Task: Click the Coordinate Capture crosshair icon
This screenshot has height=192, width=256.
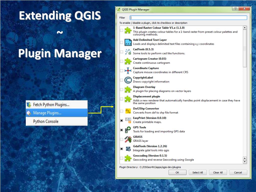Action: point(128,71)
